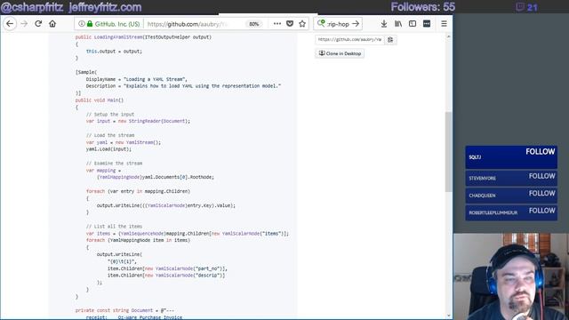
Task: Toggle the sidebar icon in toolbar
Action: [x=413, y=24]
